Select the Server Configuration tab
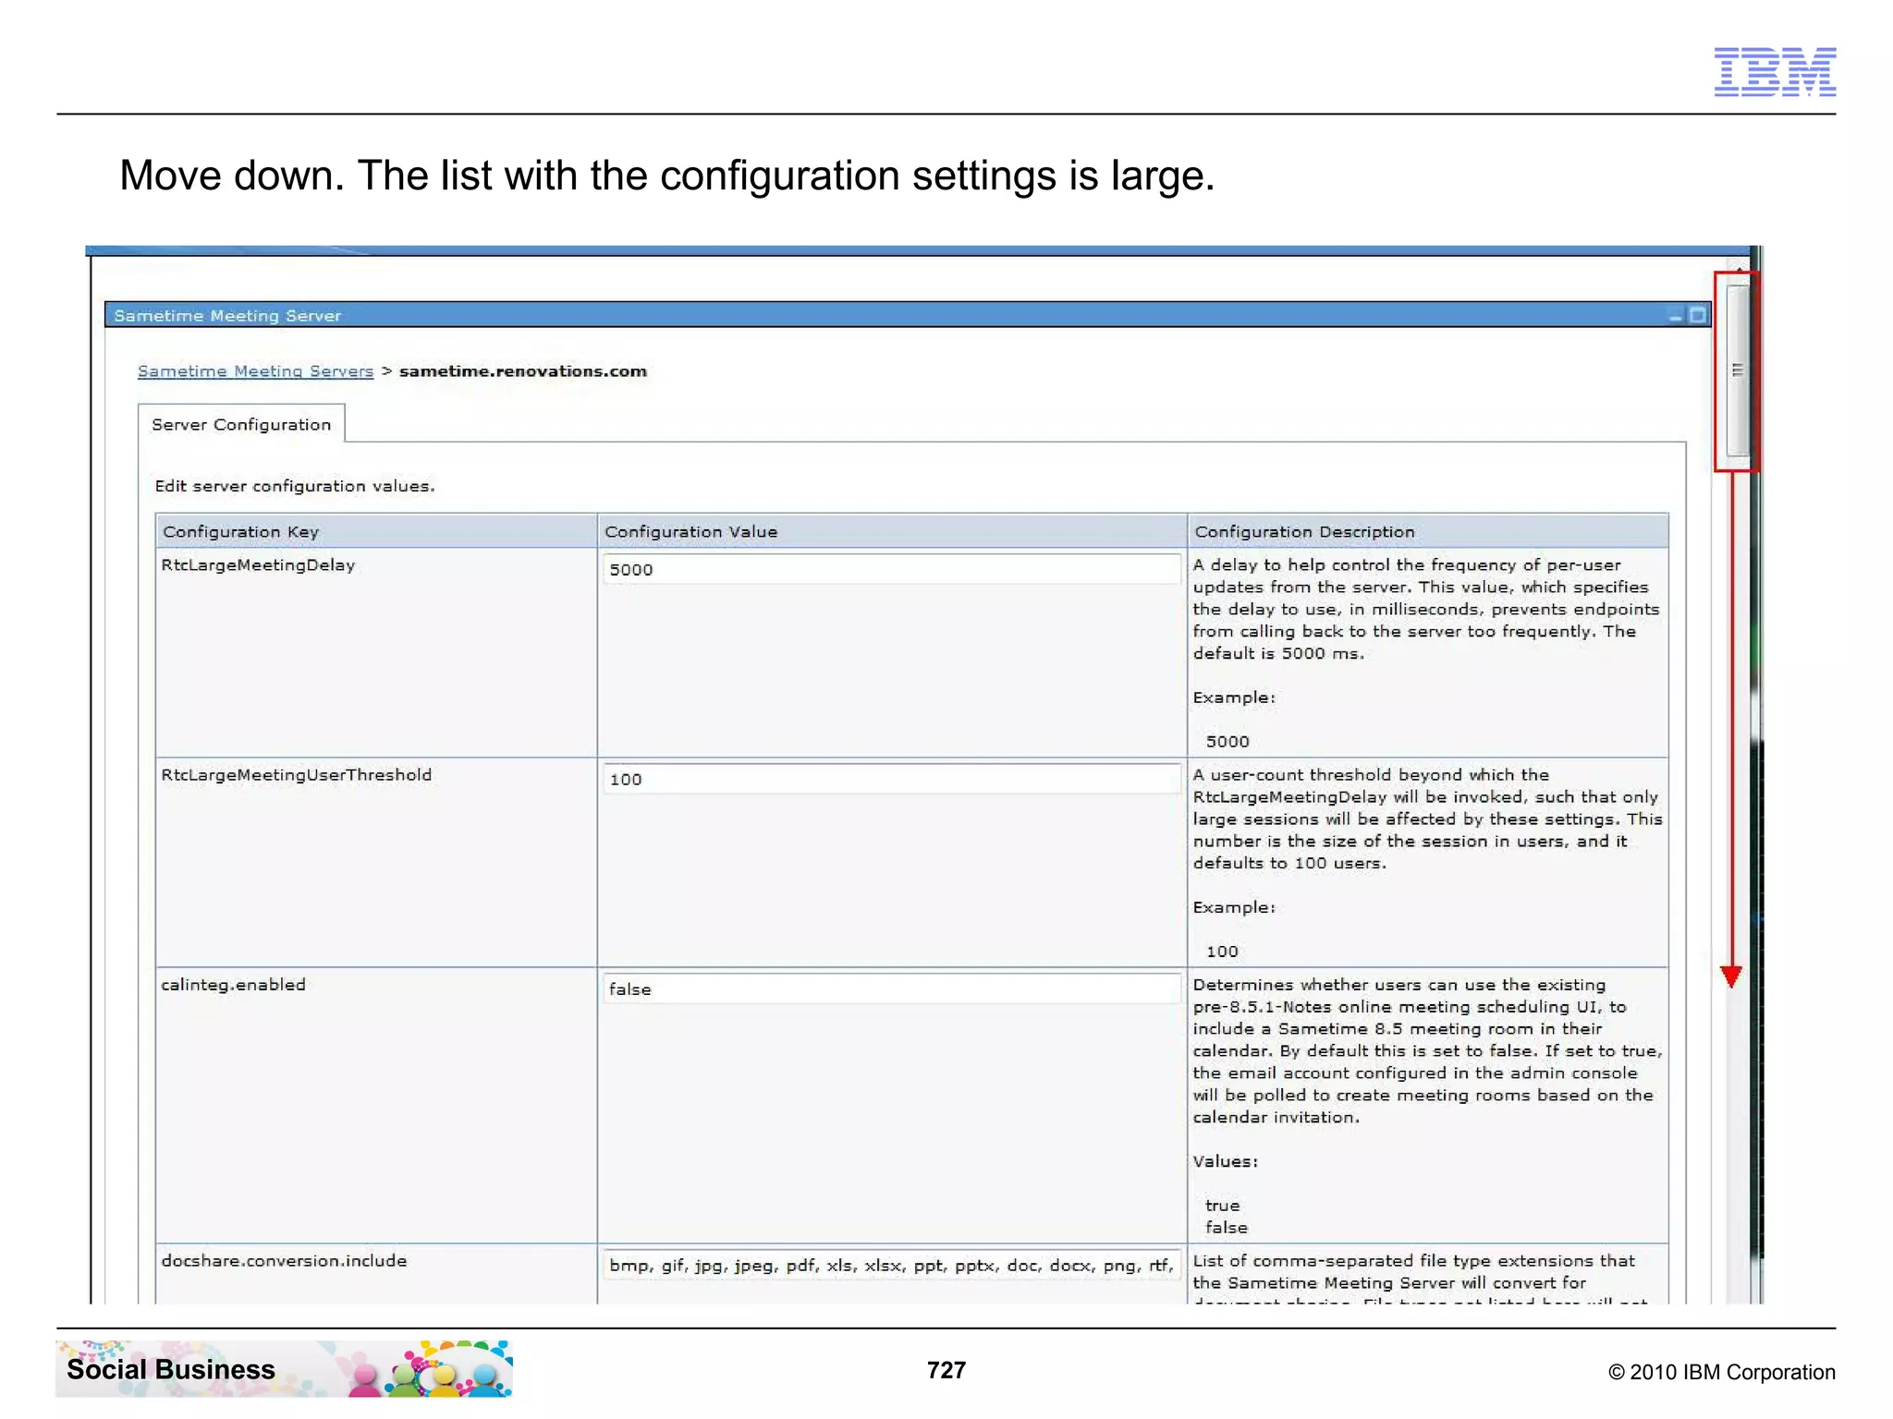The height and width of the screenshot is (1419, 1893). (x=241, y=424)
